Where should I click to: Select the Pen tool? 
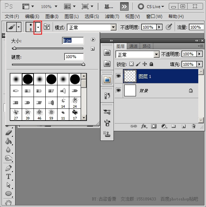click(8, 168)
